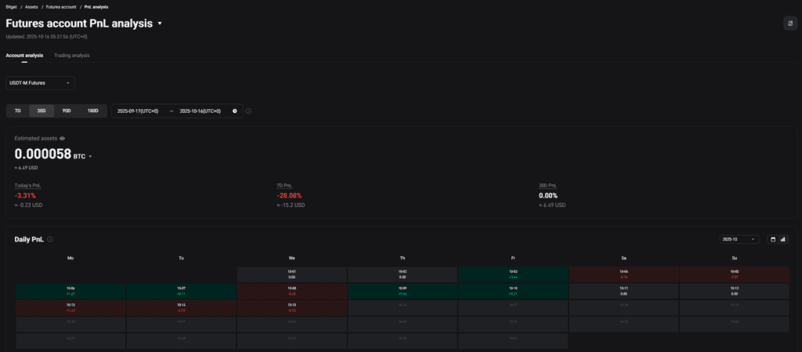Switch Daily PnL to bar chart view
The width and height of the screenshot is (802, 352).
pos(782,239)
